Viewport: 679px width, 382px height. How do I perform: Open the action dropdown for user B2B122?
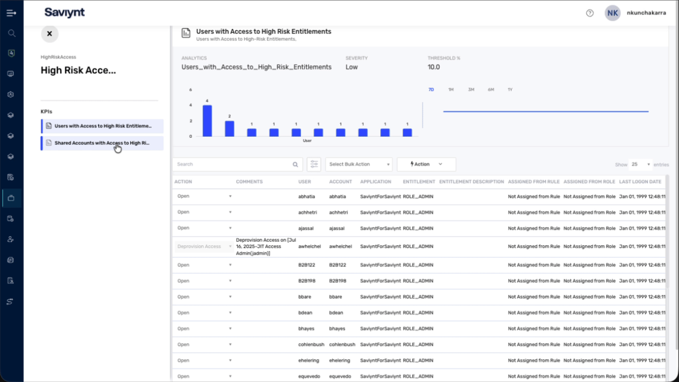pos(204,265)
